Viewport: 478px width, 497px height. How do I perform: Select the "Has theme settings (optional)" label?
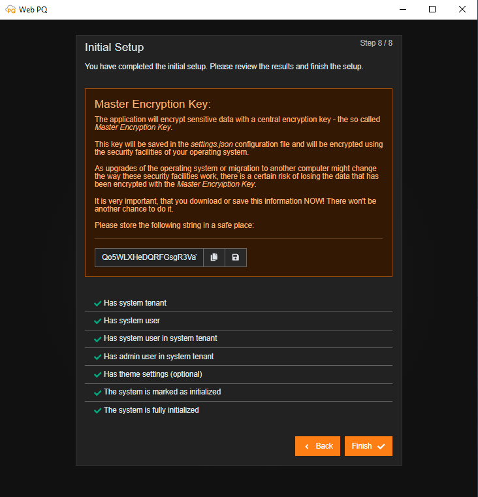[x=153, y=374]
